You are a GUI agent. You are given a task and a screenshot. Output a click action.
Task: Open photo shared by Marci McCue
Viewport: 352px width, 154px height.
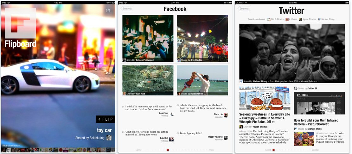pyautogui.click(x=202, y=80)
